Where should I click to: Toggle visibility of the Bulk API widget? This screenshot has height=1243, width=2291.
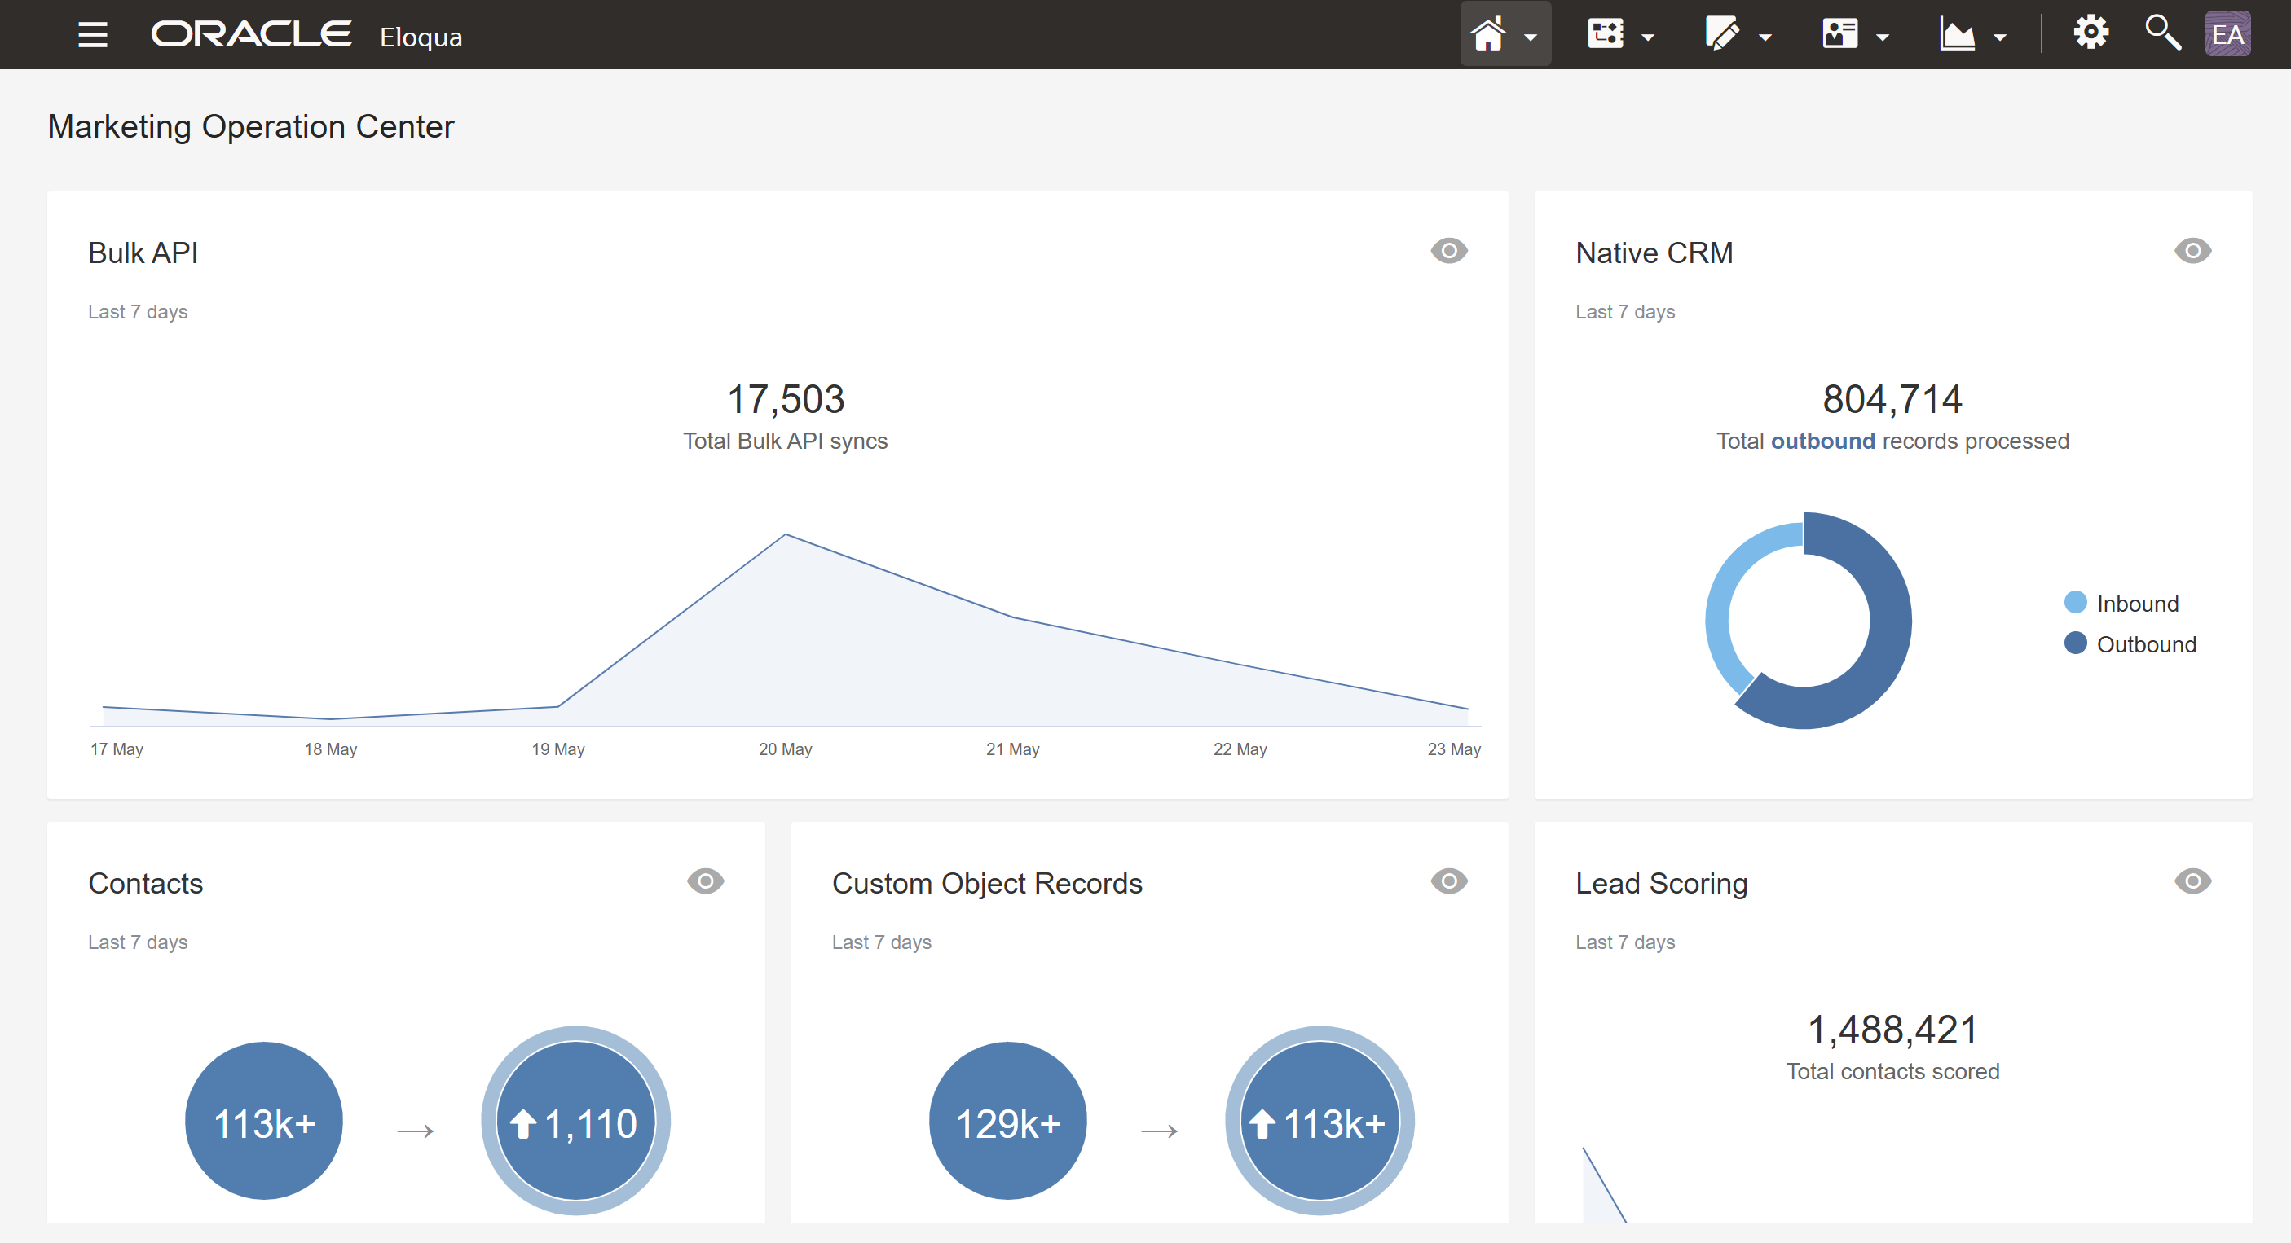pos(1448,252)
